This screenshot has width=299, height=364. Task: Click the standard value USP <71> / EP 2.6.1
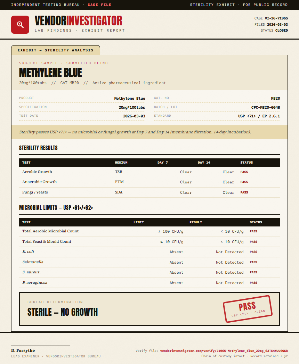[x=259, y=116]
